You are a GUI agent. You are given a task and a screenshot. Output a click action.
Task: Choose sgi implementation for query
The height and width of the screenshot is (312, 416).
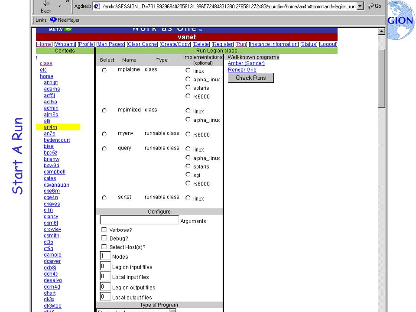(188, 175)
